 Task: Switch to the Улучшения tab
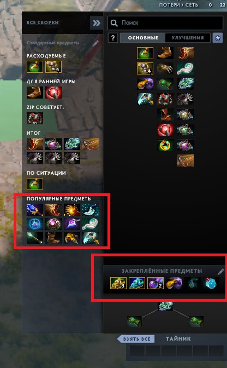188,38
